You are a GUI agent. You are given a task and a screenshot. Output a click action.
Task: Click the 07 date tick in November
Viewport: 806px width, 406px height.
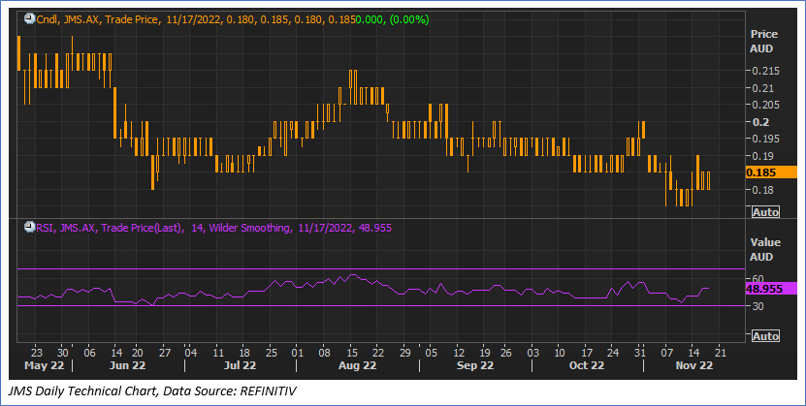pos(666,353)
